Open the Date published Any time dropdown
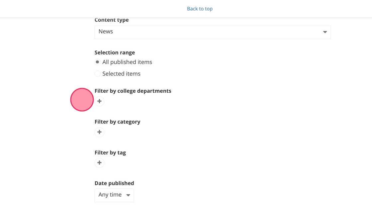The image size is (372, 208). 114,195
